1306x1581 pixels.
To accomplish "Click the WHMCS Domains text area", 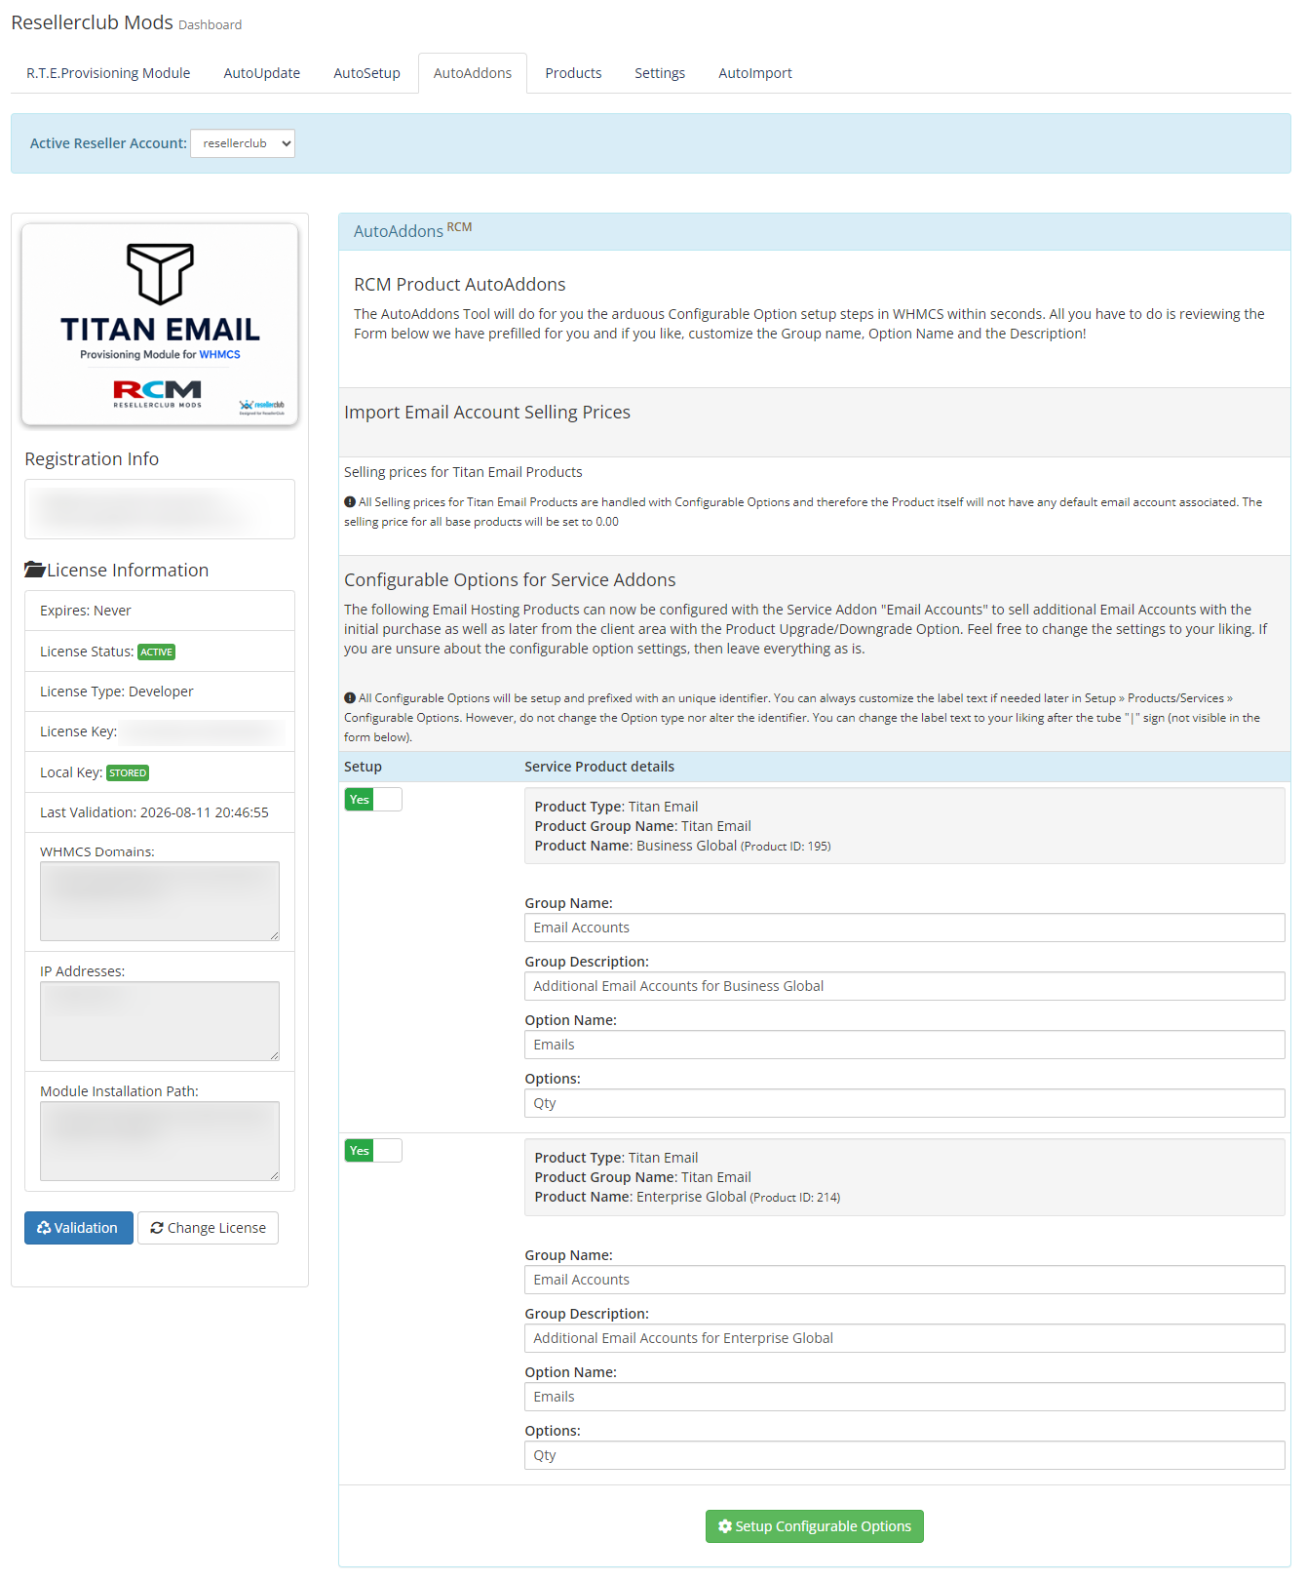I will [160, 901].
